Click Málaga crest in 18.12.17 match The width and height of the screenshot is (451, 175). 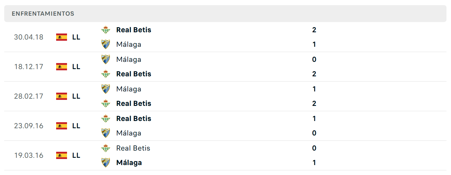106,59
